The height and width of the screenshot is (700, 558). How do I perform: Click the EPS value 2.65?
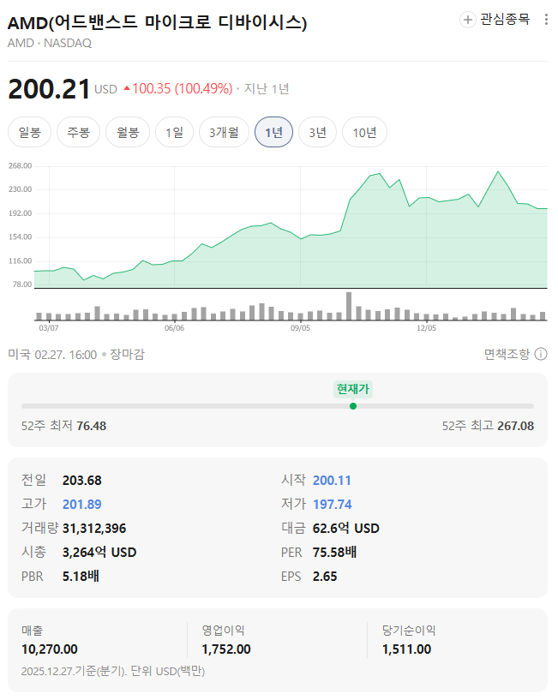325,577
